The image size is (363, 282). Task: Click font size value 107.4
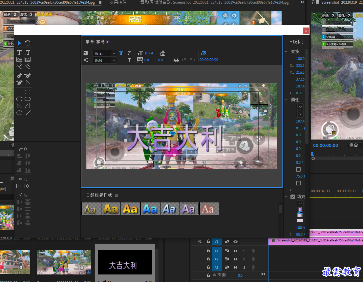tap(149, 53)
